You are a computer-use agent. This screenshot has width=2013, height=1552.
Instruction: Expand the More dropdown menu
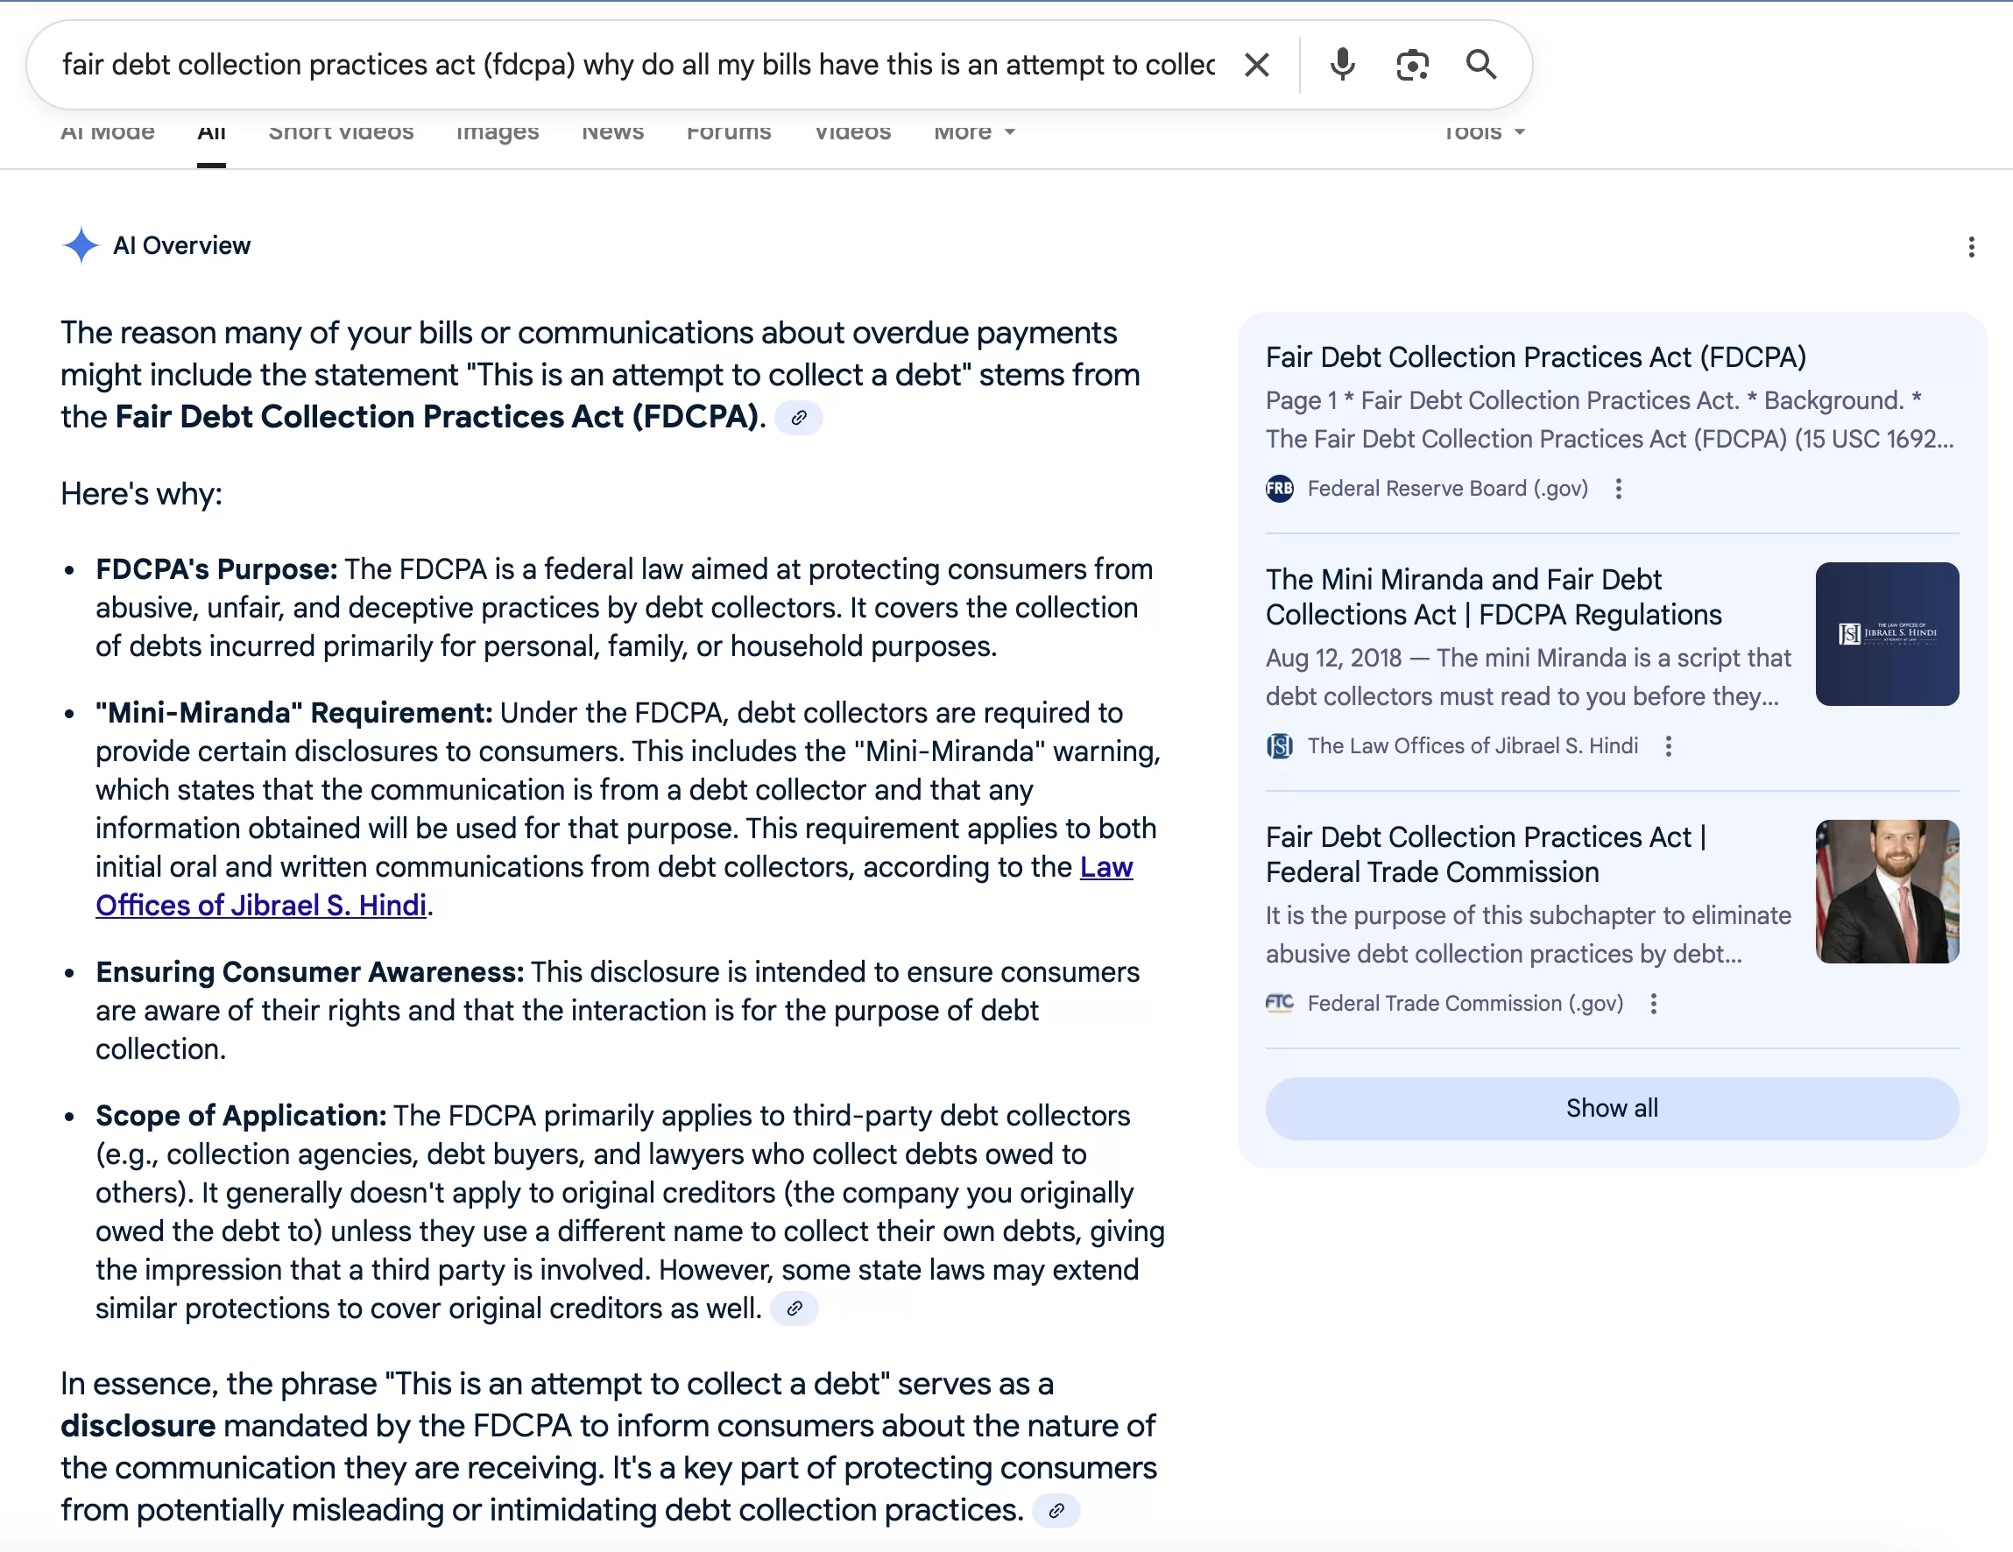(x=974, y=133)
